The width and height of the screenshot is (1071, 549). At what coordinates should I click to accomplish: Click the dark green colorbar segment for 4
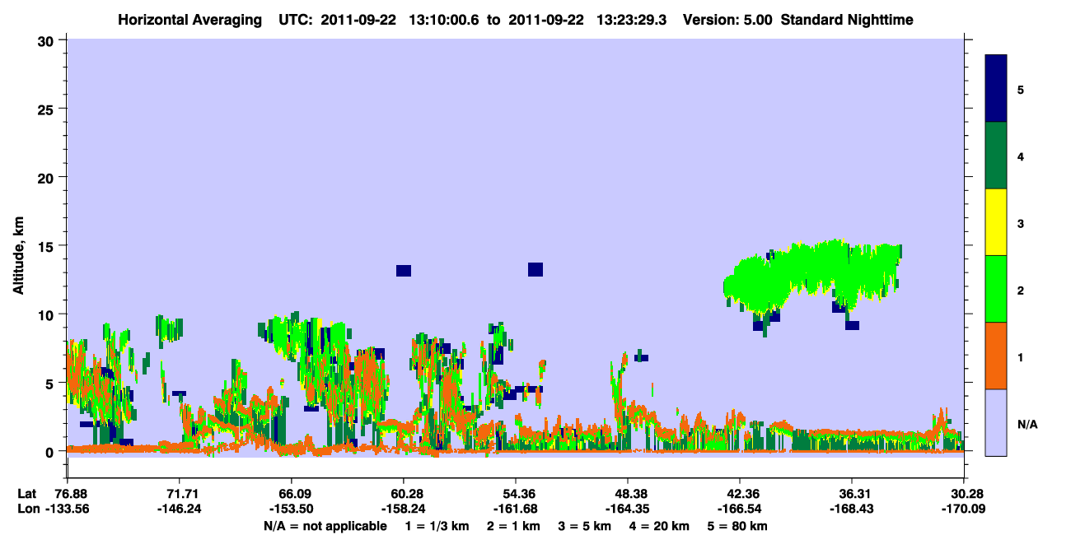(996, 156)
